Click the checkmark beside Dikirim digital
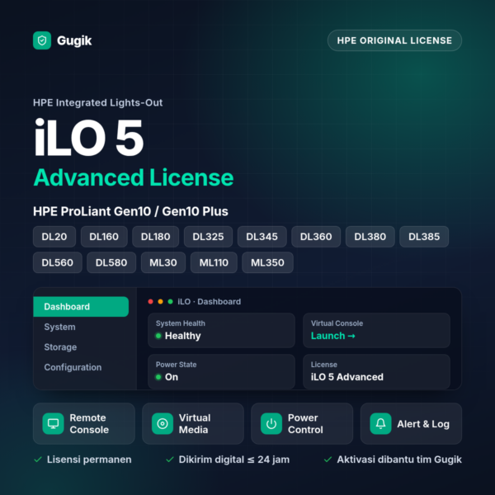 coord(170,460)
